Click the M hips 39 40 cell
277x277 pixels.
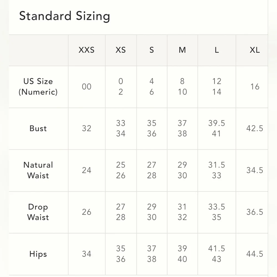pos(182,254)
